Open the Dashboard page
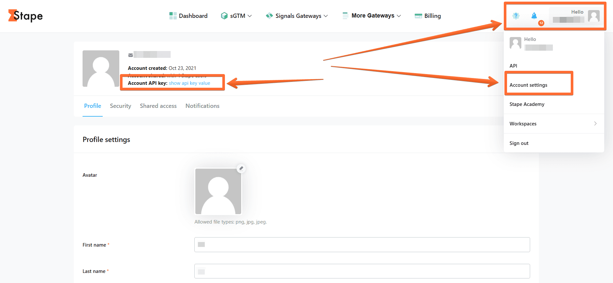 [x=193, y=16]
